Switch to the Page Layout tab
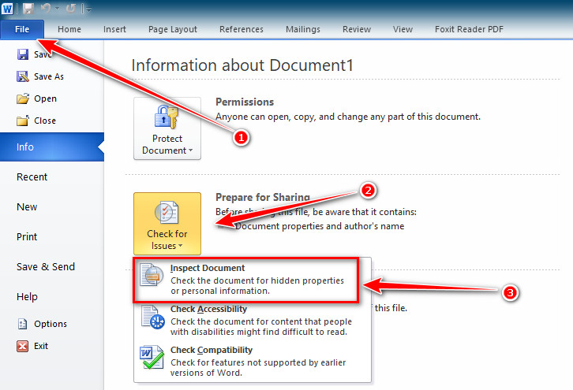The width and height of the screenshot is (573, 390). pos(173,29)
